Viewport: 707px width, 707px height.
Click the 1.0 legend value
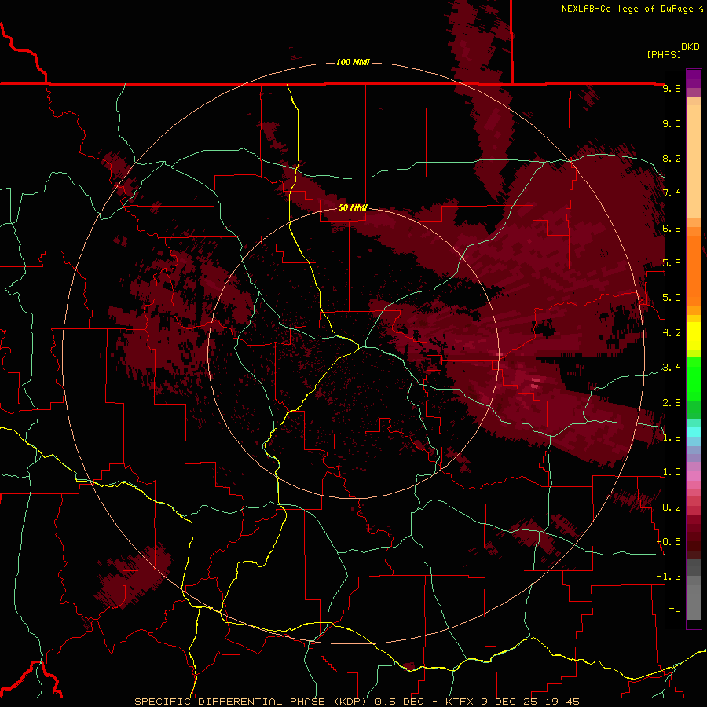click(x=672, y=472)
